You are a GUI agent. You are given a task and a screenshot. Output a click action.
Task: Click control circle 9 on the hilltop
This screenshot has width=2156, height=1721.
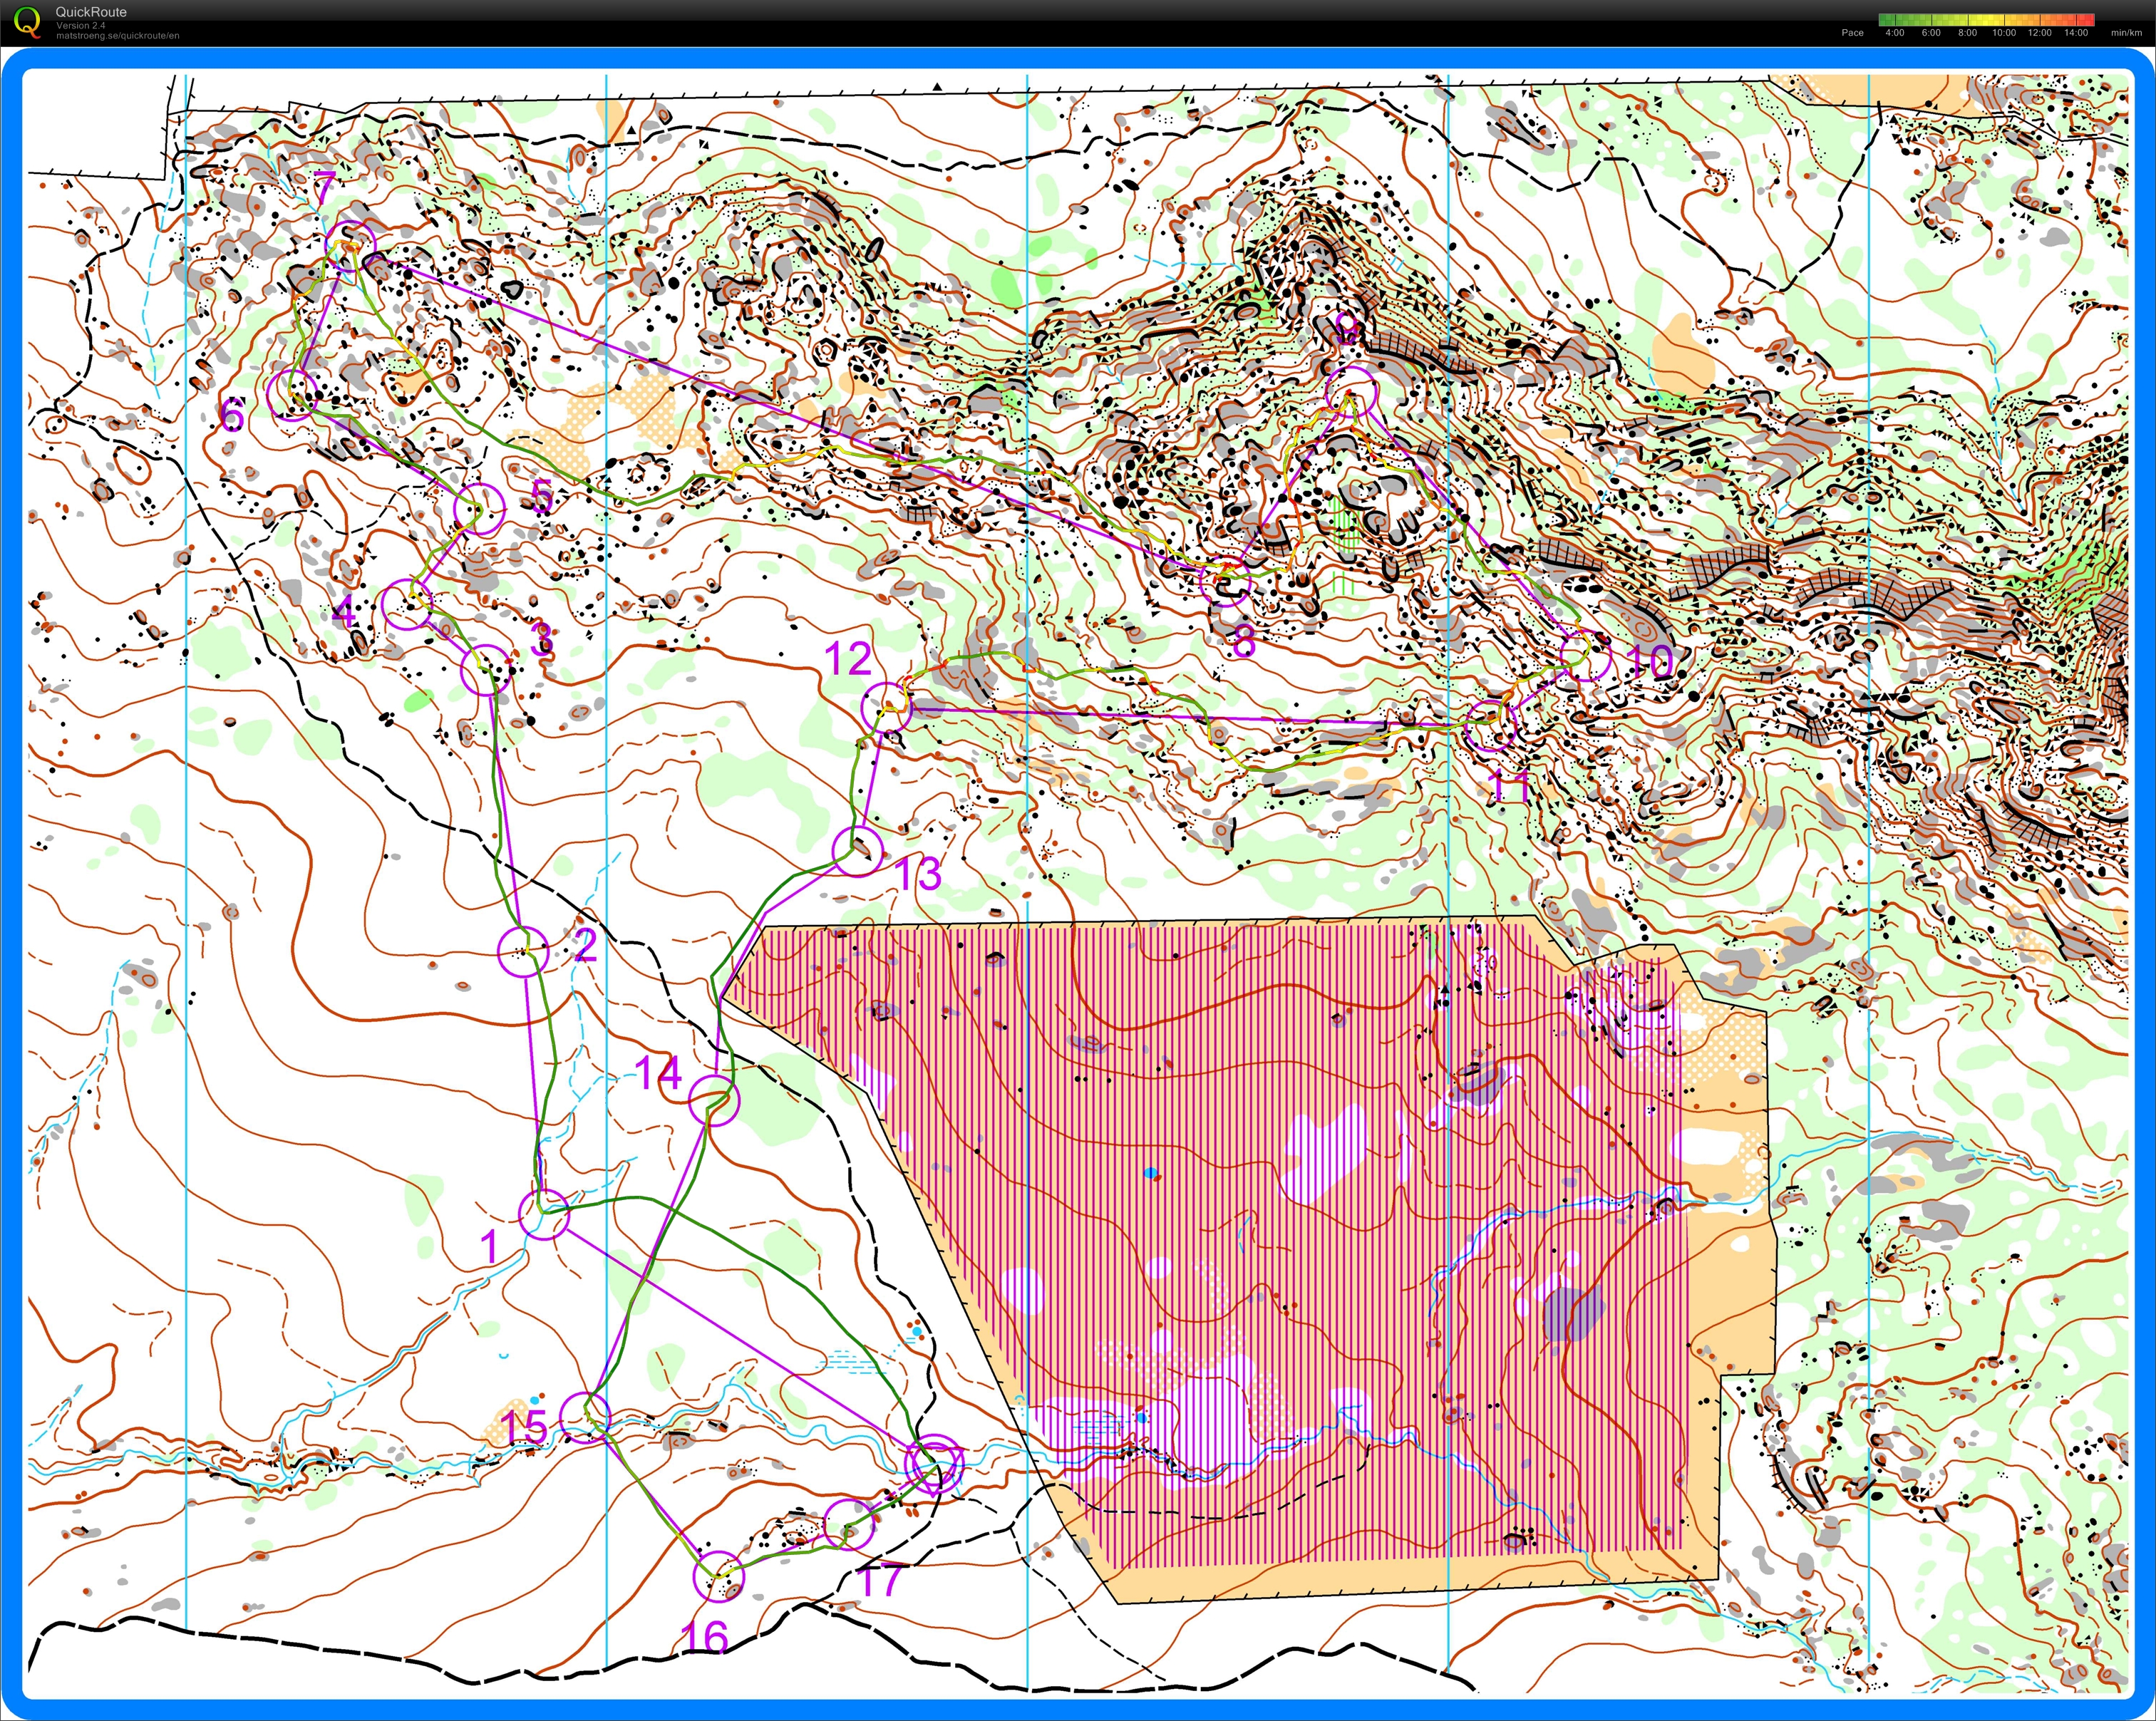click(1350, 391)
